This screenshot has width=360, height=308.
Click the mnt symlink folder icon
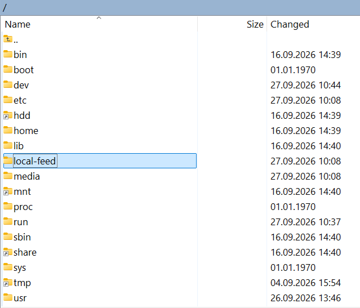tap(8, 191)
